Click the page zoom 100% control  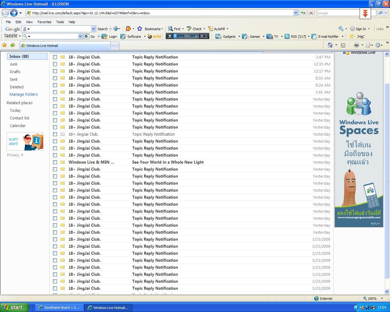tap(373, 299)
